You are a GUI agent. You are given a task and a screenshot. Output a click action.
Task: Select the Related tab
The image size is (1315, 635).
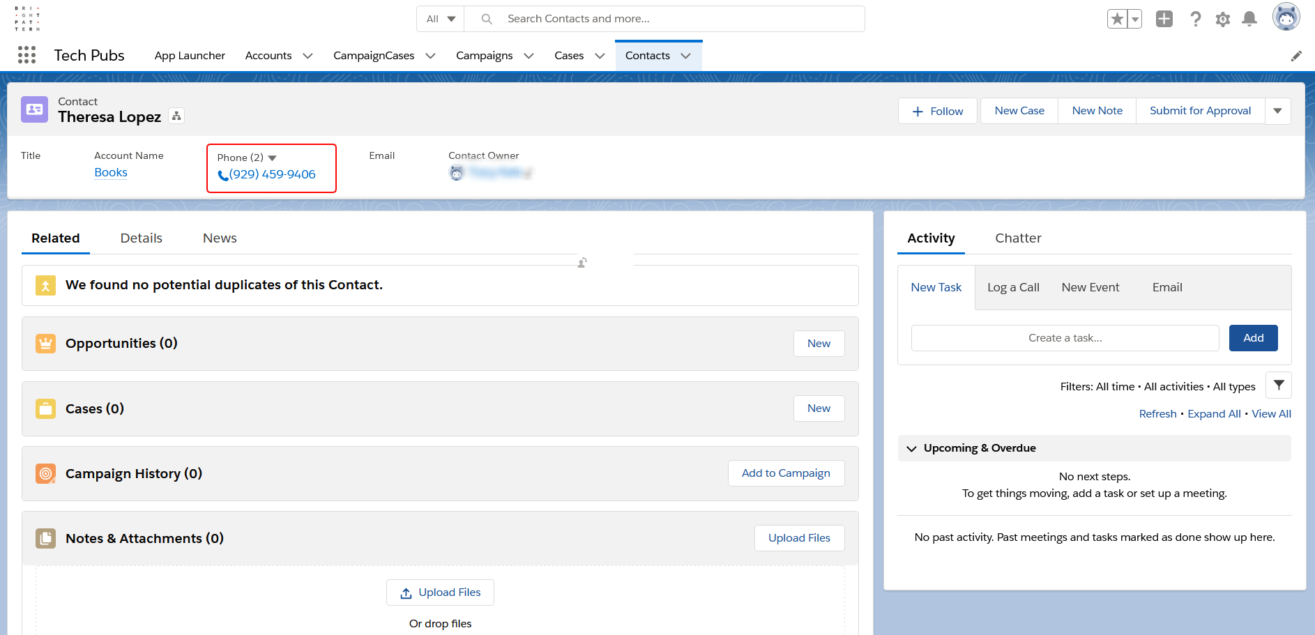(56, 238)
